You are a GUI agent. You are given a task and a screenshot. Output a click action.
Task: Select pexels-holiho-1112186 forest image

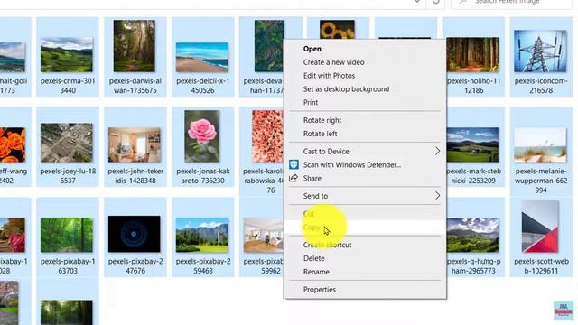pos(472,54)
